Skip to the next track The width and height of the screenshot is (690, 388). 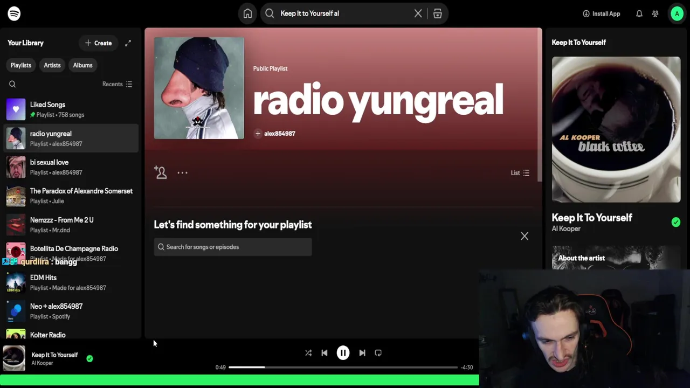362,353
